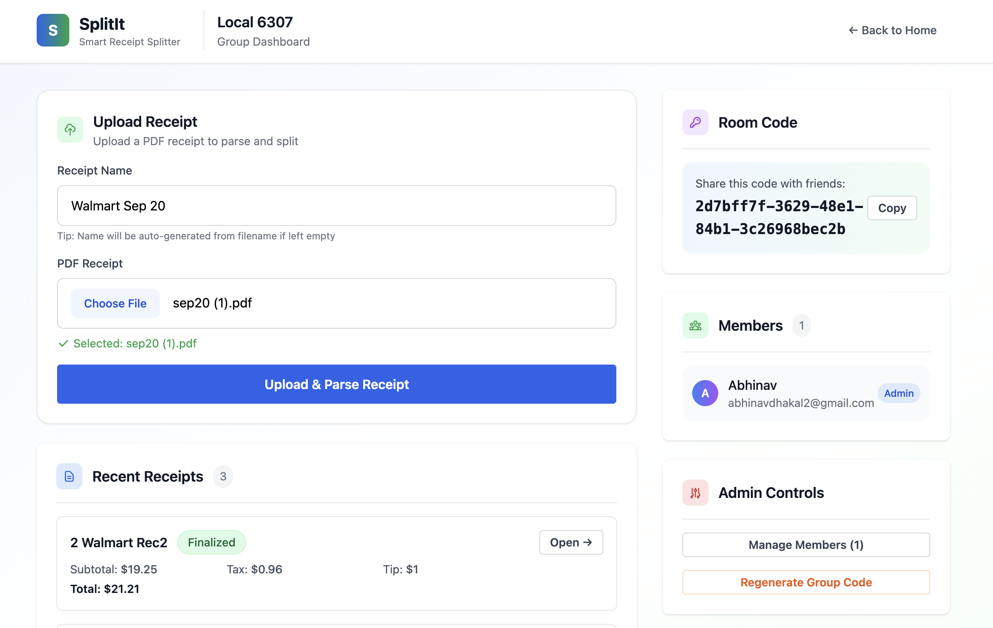Click the Room Code key icon
The height and width of the screenshot is (628, 993).
coord(695,123)
